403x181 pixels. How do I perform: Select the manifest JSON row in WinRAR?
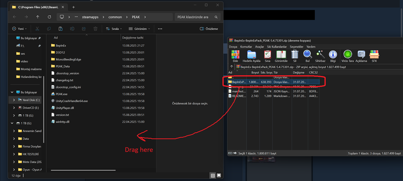tap(274, 91)
